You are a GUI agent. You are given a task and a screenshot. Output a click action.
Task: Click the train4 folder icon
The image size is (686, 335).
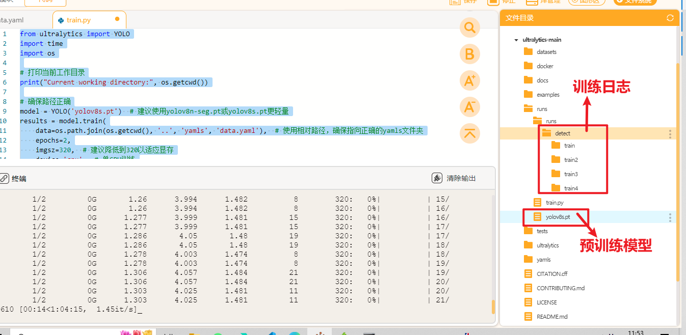pos(556,188)
